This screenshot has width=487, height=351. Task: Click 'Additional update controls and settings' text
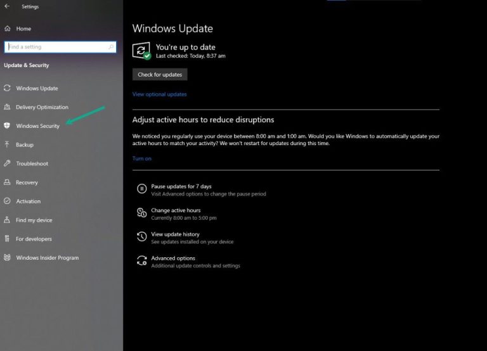(x=196, y=265)
